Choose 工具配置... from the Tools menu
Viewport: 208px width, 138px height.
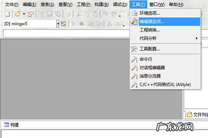click(x=165, y=49)
